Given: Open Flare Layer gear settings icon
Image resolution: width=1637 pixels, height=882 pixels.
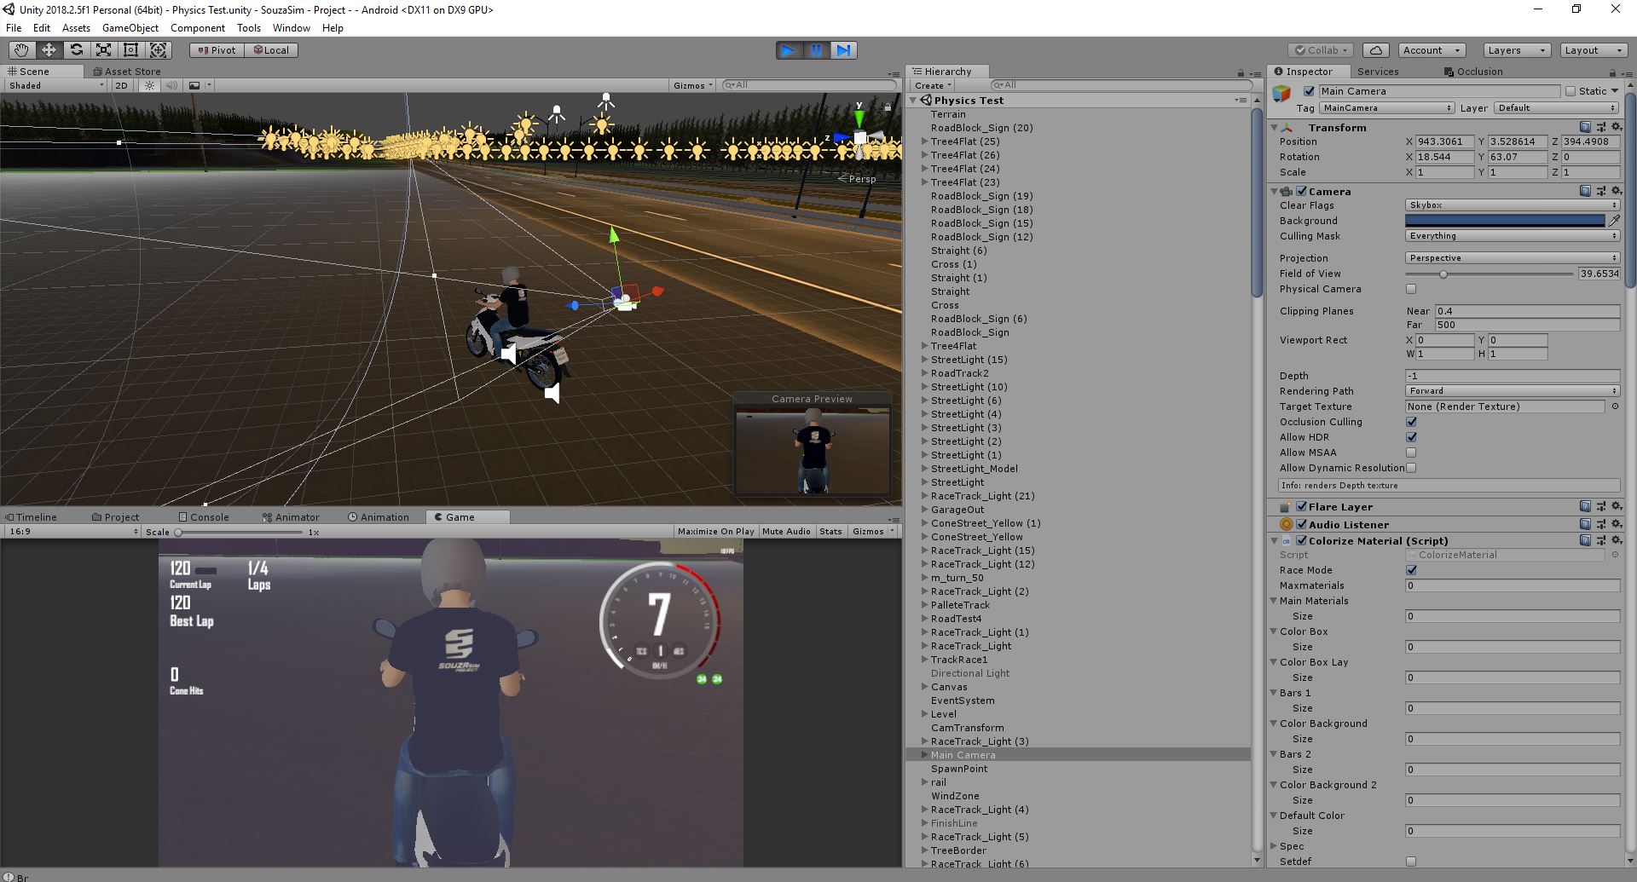Looking at the screenshot, I should (1616, 506).
